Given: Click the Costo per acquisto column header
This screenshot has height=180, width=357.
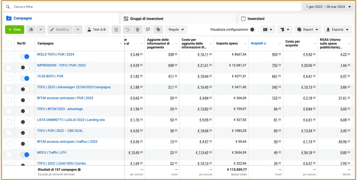Looking at the screenshot, I should tap(292, 43).
